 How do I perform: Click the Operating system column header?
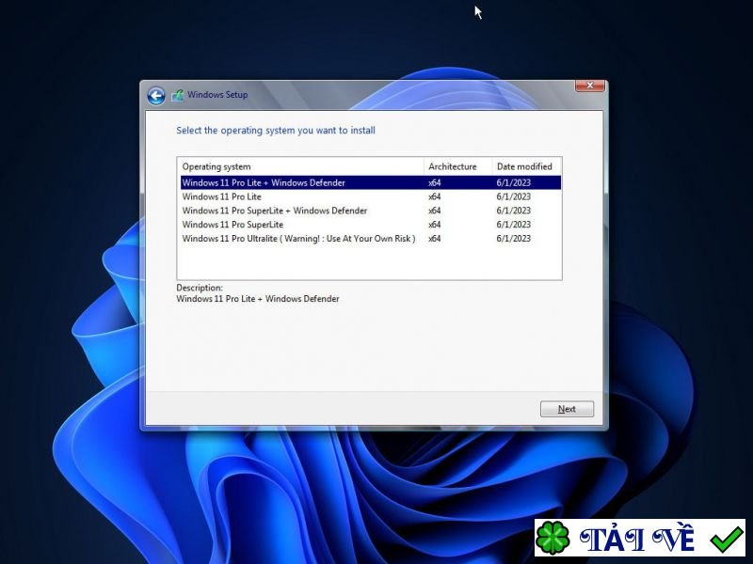[x=300, y=167]
